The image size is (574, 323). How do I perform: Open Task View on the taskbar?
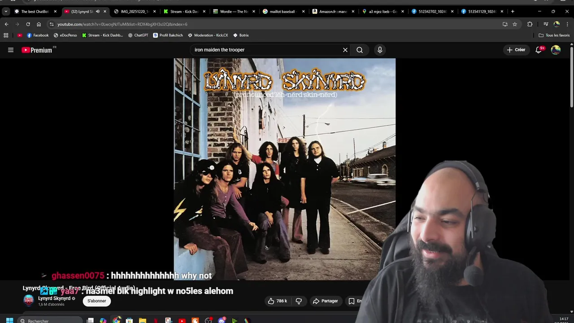click(x=90, y=321)
